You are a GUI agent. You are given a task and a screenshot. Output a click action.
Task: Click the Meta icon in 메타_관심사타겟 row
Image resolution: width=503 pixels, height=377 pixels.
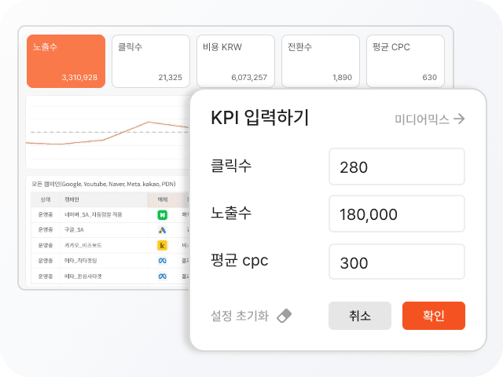(163, 276)
